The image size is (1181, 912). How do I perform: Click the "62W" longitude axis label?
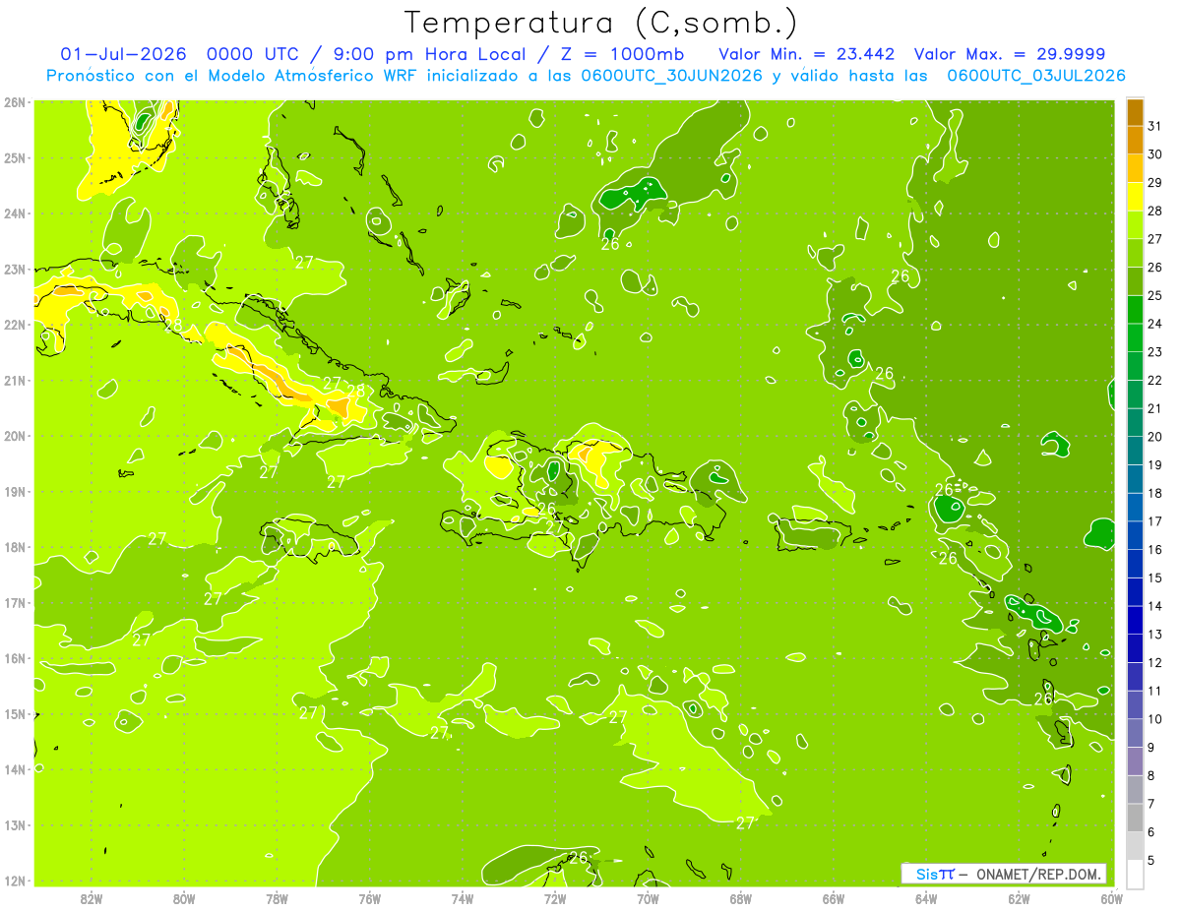(1019, 898)
